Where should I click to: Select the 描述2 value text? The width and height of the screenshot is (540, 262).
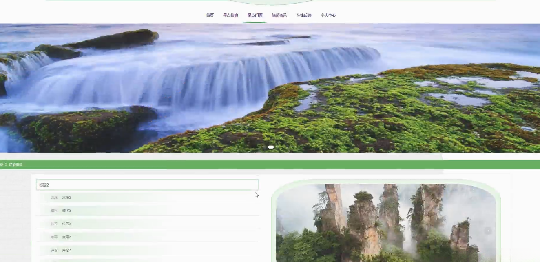[66, 211]
